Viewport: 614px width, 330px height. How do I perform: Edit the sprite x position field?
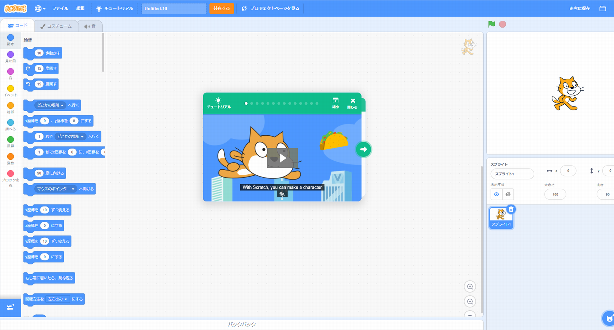[x=568, y=170]
